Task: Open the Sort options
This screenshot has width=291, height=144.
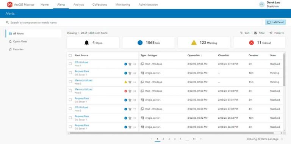Action: pos(244,33)
